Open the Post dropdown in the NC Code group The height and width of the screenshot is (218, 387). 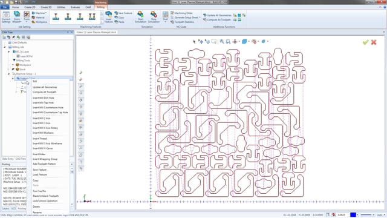point(165,22)
